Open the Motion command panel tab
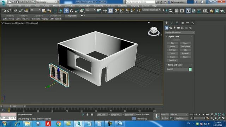The width and height of the screenshot is (226, 127). pos(182,23)
